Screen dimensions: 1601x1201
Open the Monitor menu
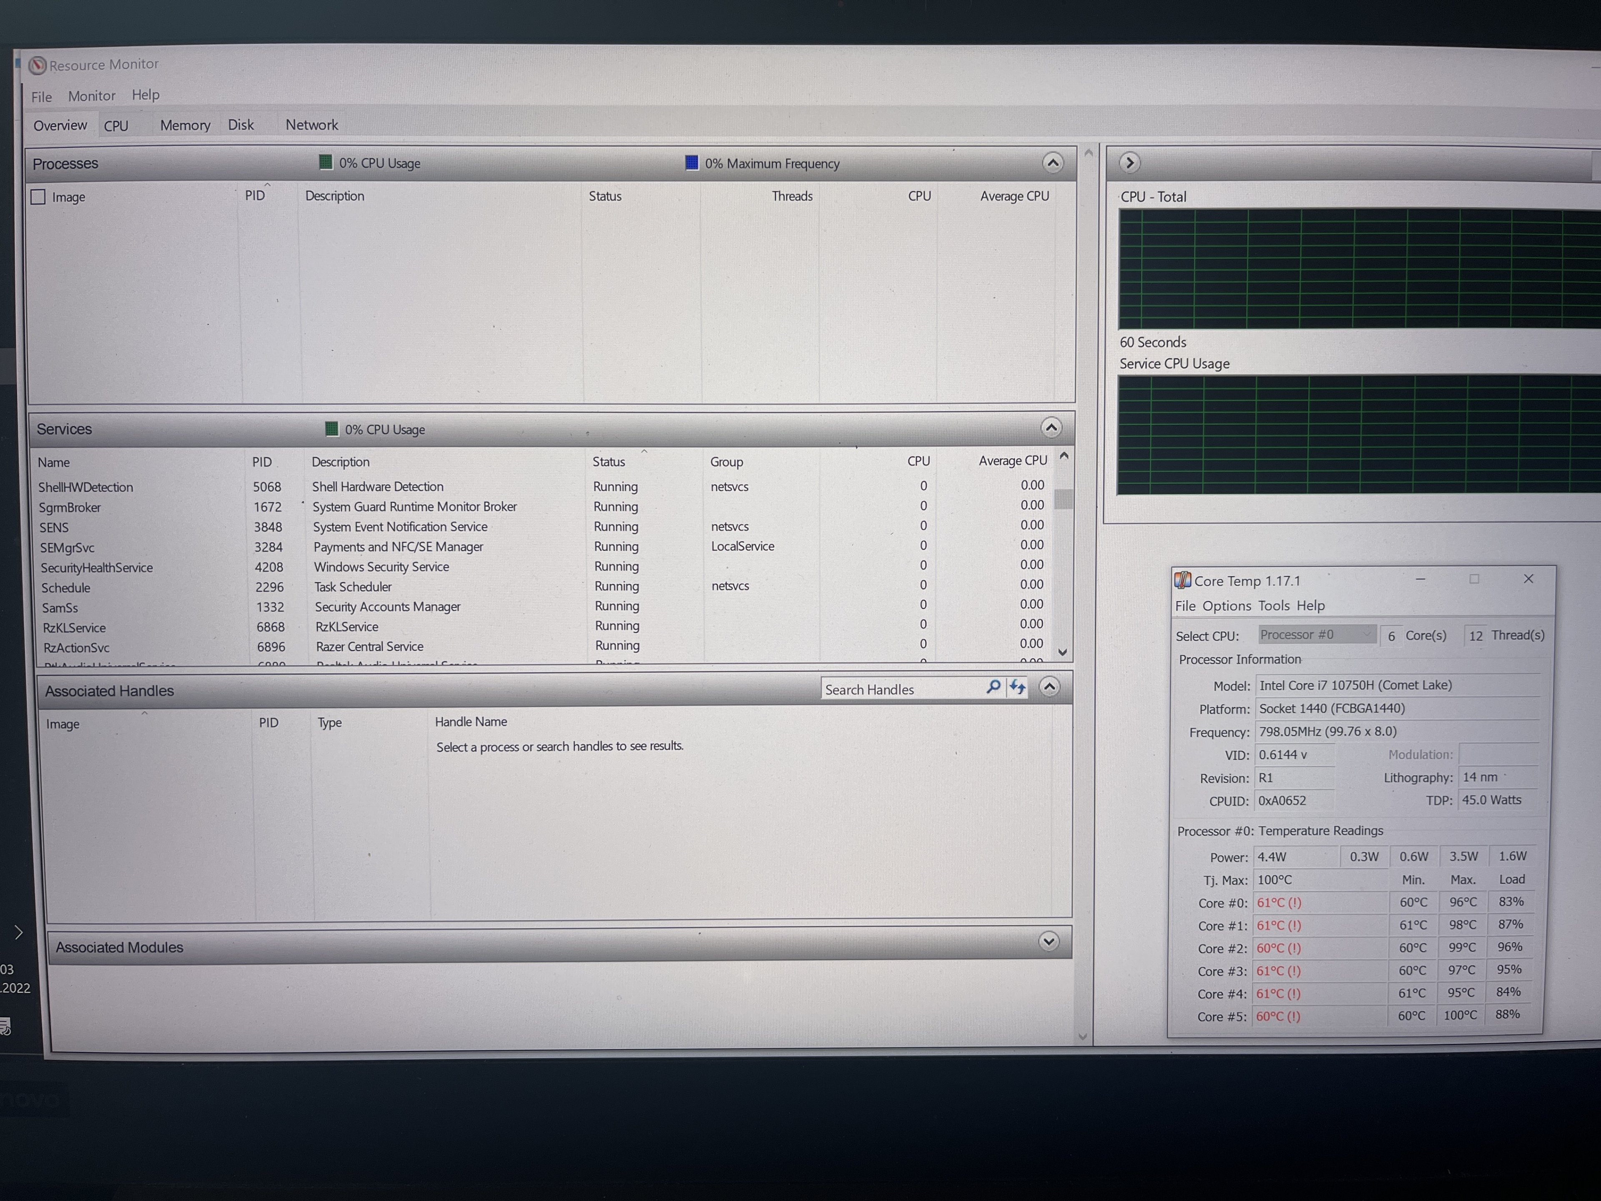tap(91, 95)
